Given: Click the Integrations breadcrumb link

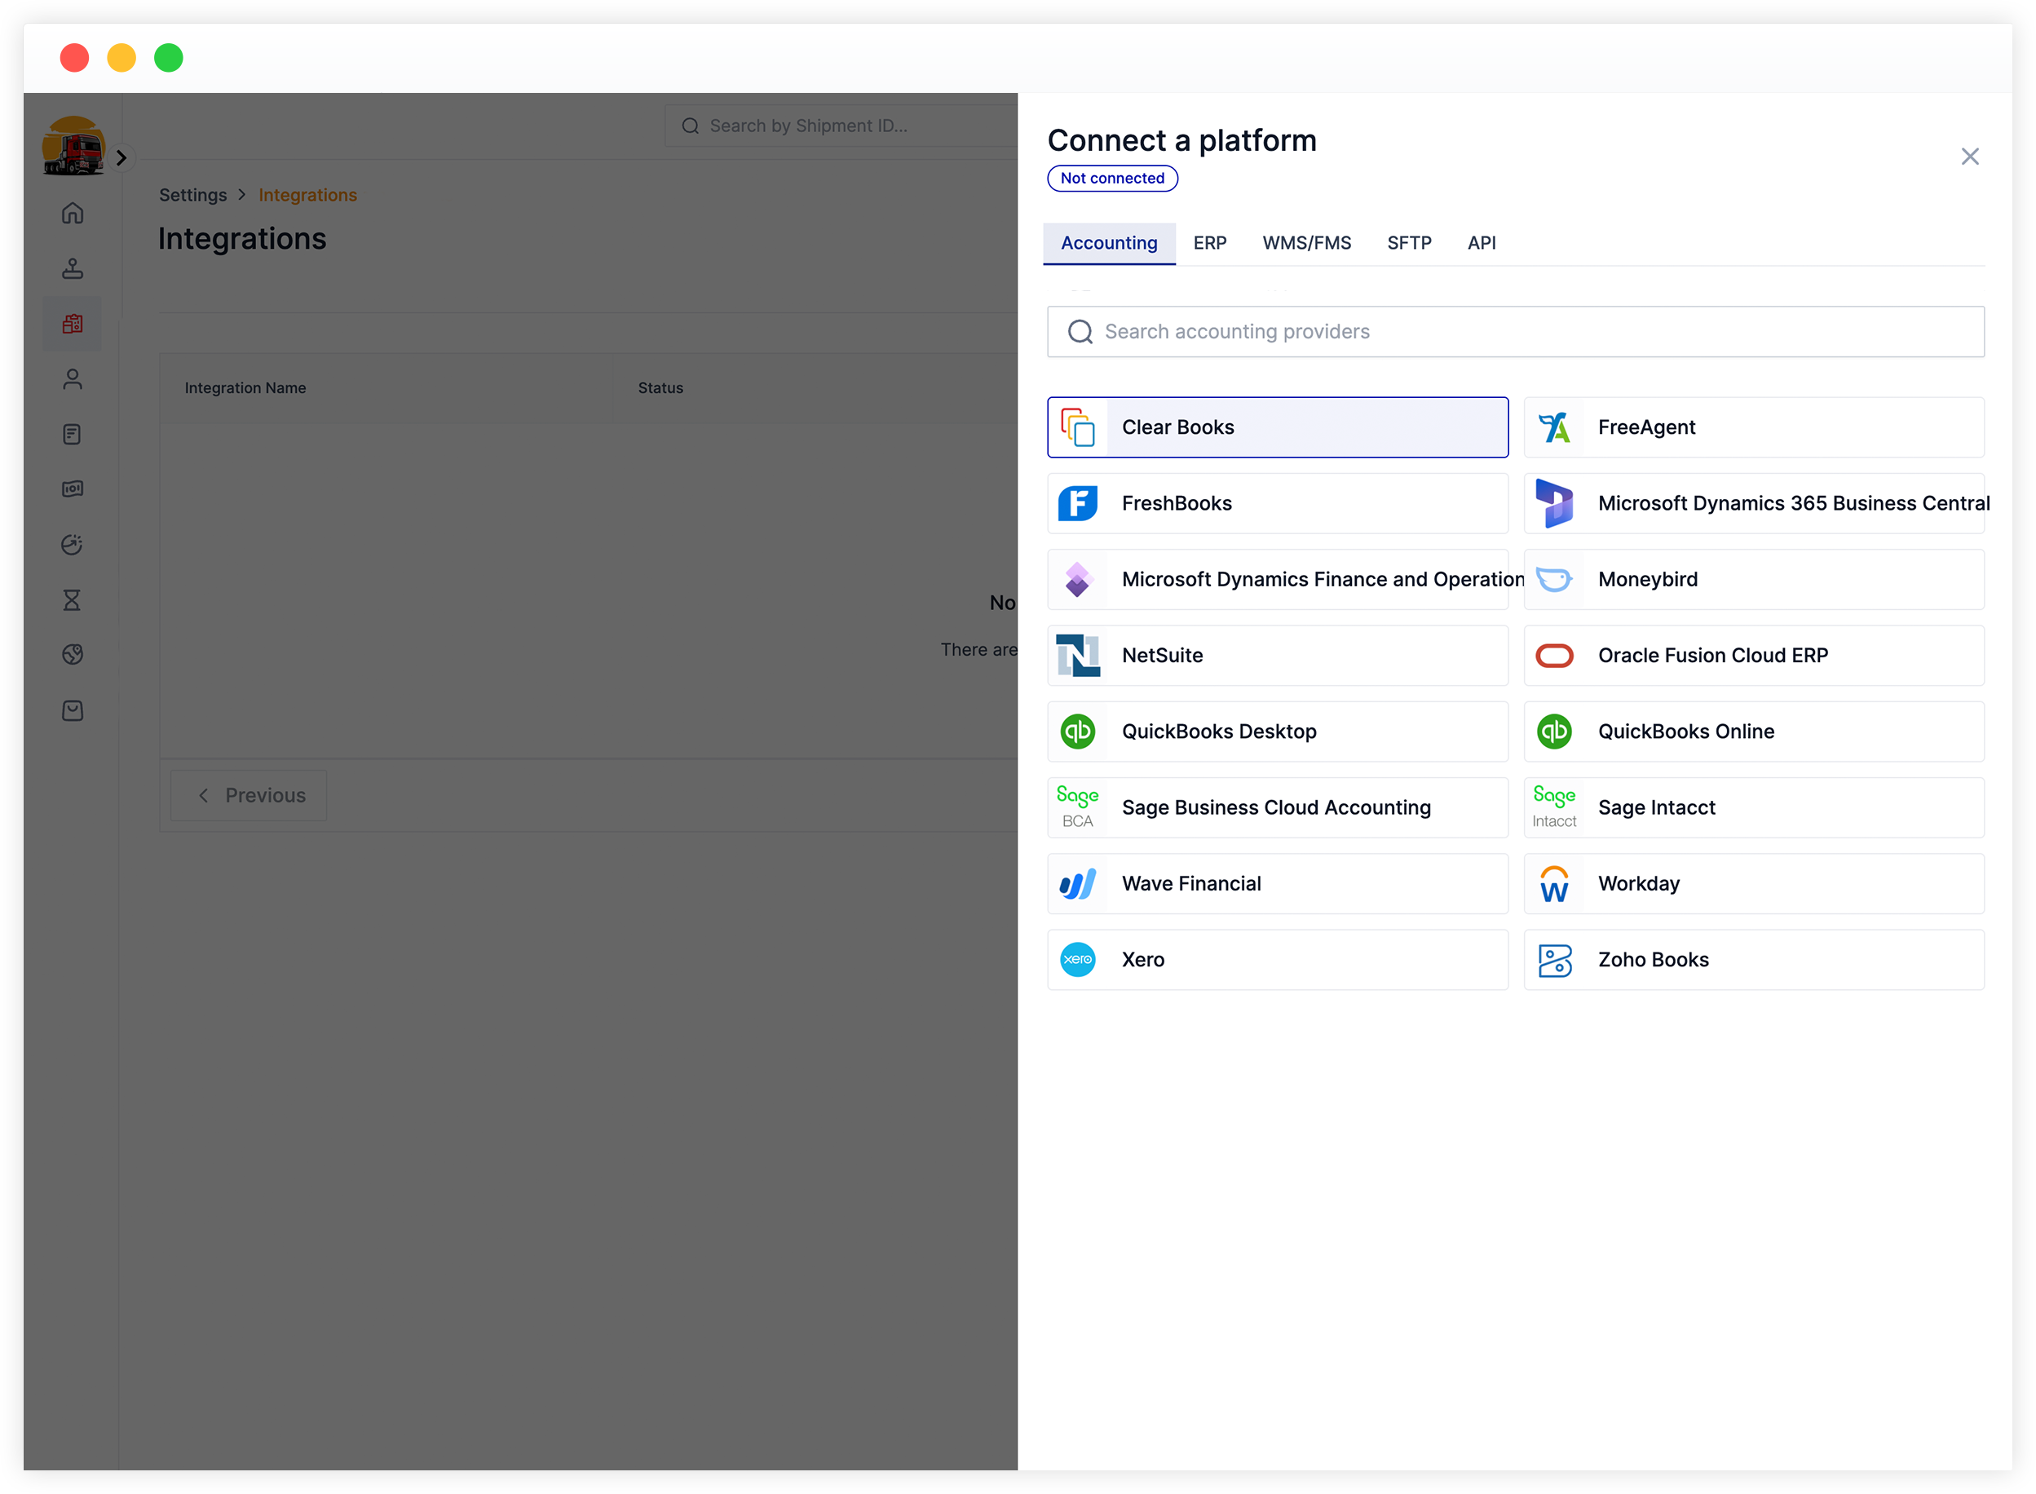Looking at the screenshot, I should [307, 196].
